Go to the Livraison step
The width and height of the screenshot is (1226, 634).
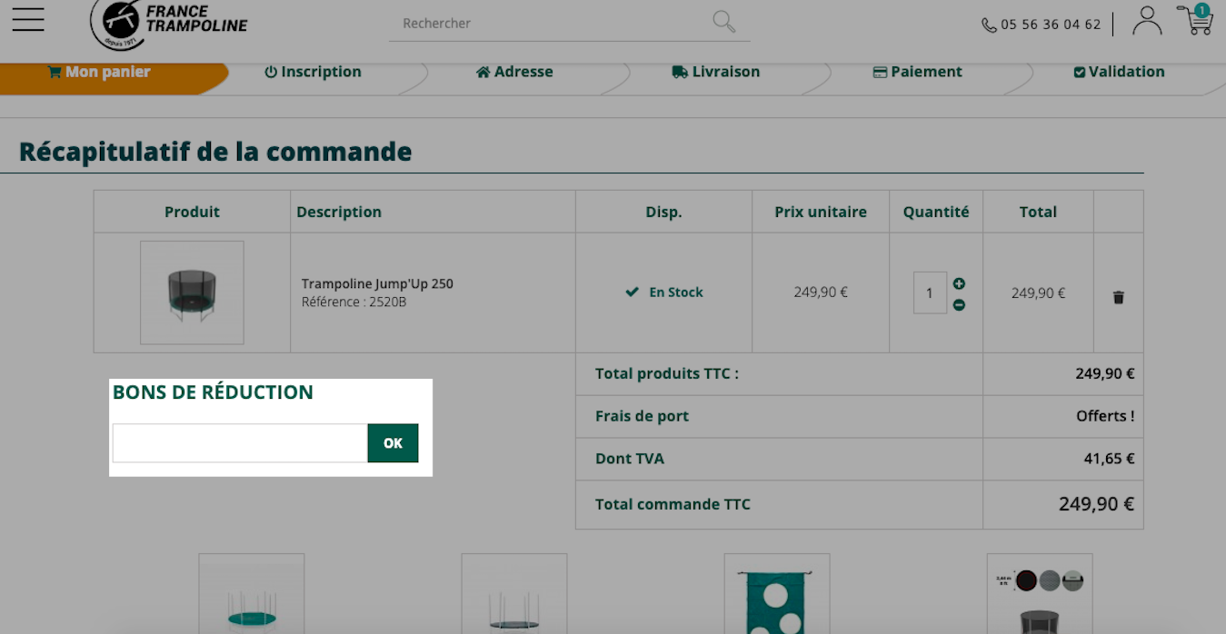click(716, 72)
